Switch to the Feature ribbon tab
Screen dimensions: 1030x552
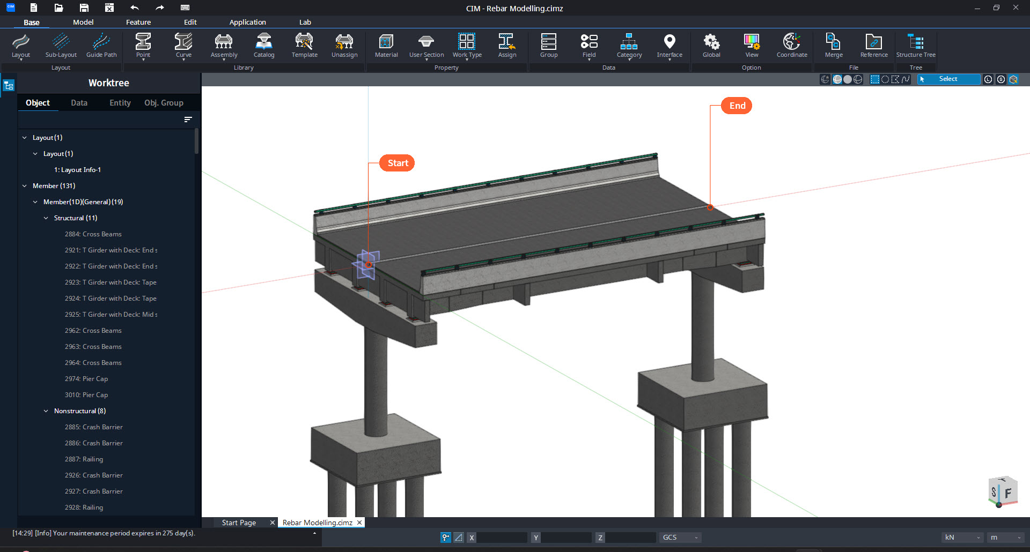pyautogui.click(x=138, y=22)
